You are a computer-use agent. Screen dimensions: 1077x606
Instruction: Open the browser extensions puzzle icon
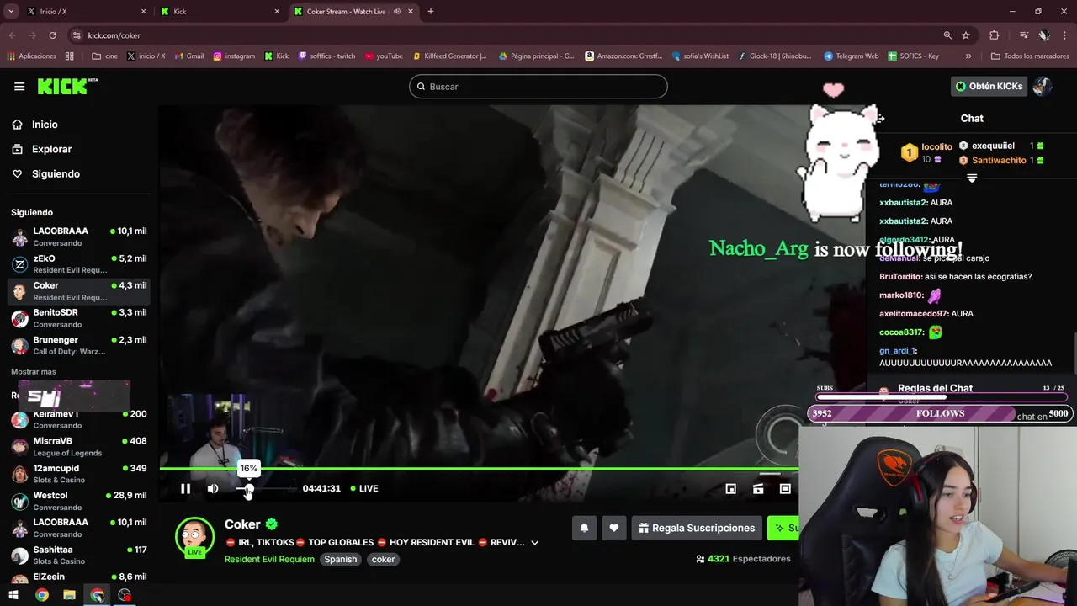pos(995,35)
